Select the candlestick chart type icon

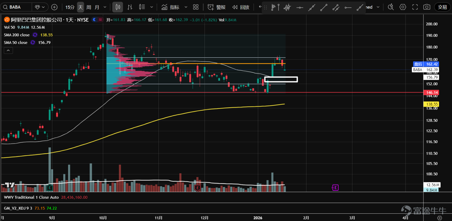coord(118,7)
